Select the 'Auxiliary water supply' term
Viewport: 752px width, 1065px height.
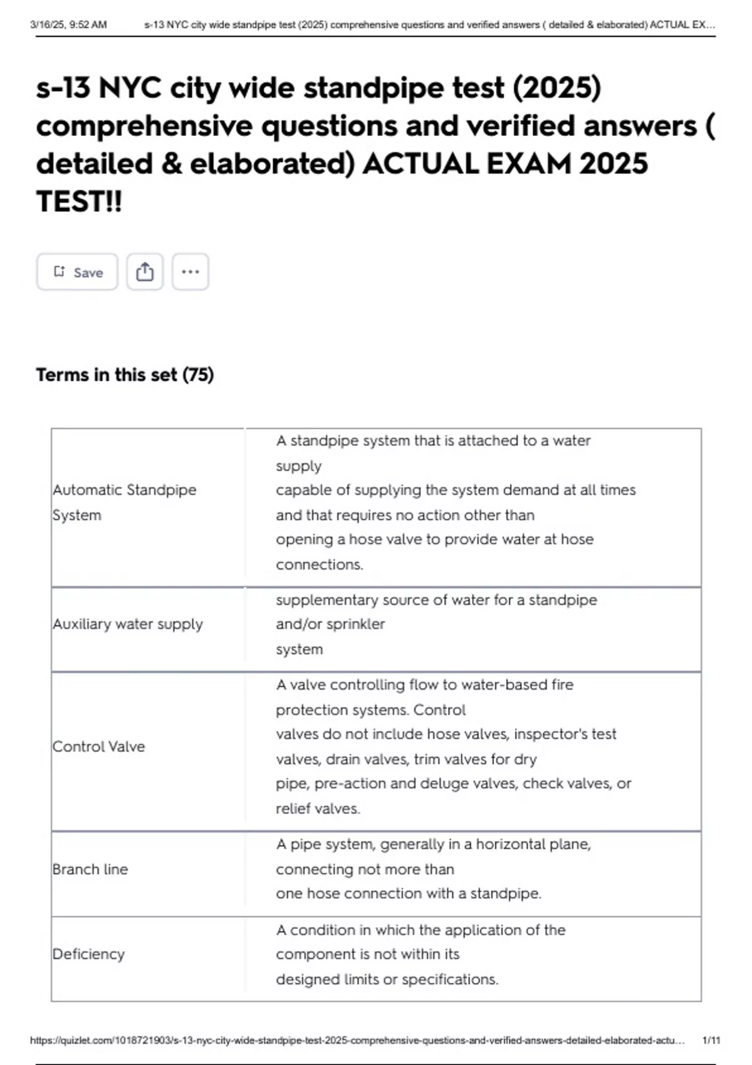(128, 624)
